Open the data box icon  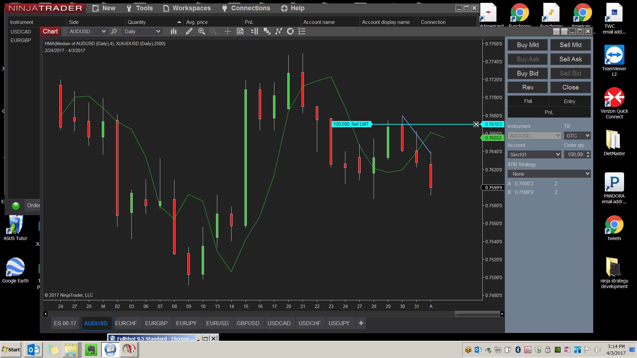240,31
